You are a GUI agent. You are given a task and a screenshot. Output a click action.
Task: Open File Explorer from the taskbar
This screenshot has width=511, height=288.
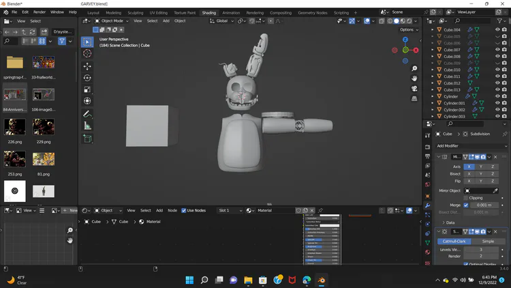[248, 280]
